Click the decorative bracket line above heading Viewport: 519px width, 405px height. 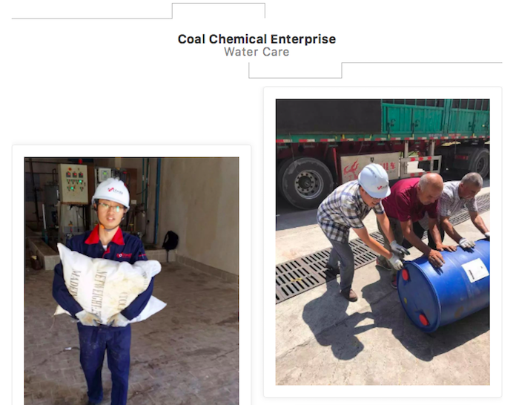point(139,11)
